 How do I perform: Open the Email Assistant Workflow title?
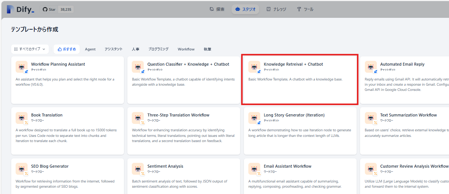[288, 166]
